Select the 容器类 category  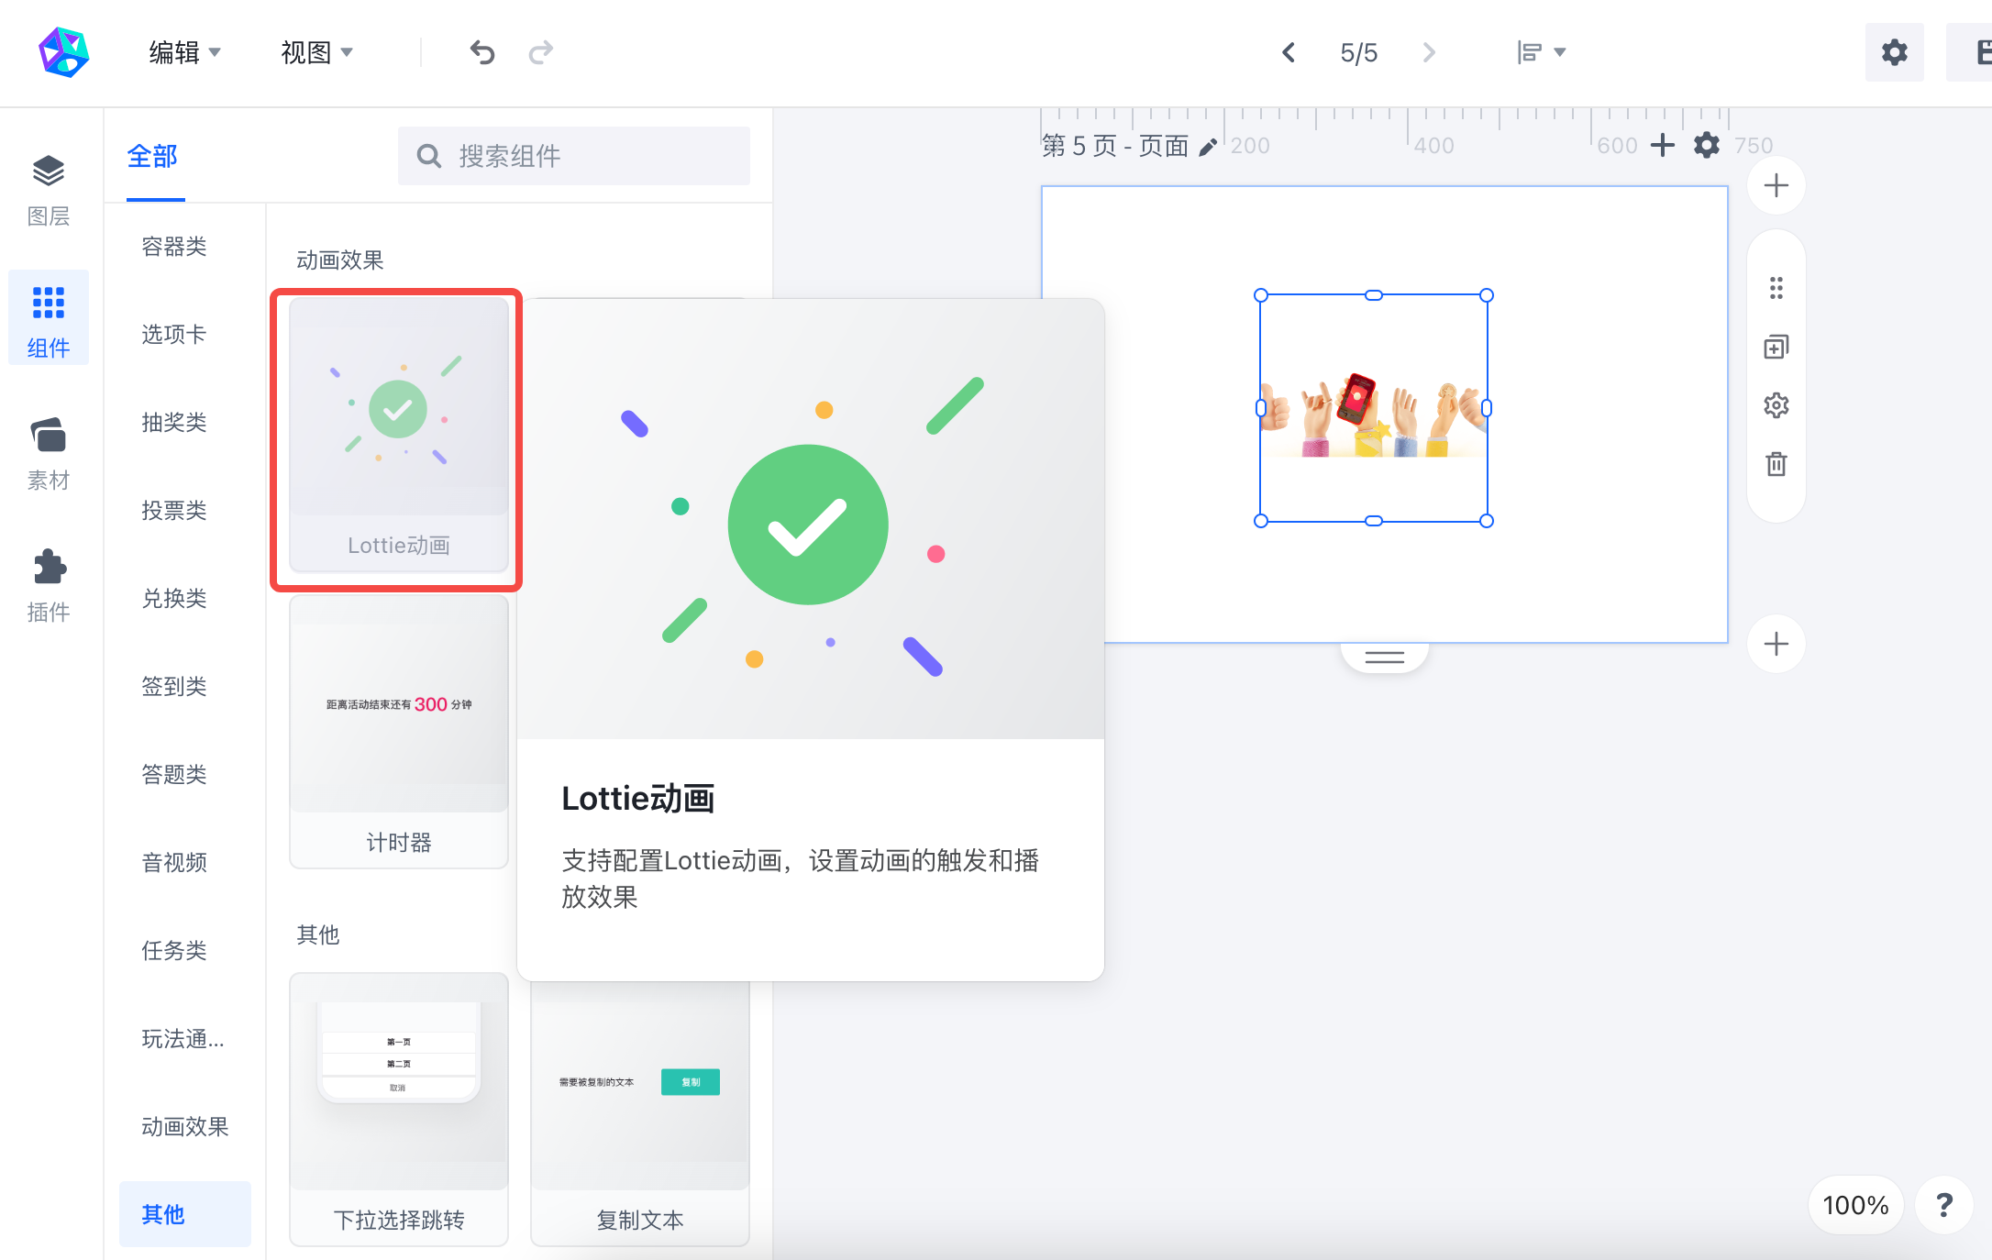174,246
